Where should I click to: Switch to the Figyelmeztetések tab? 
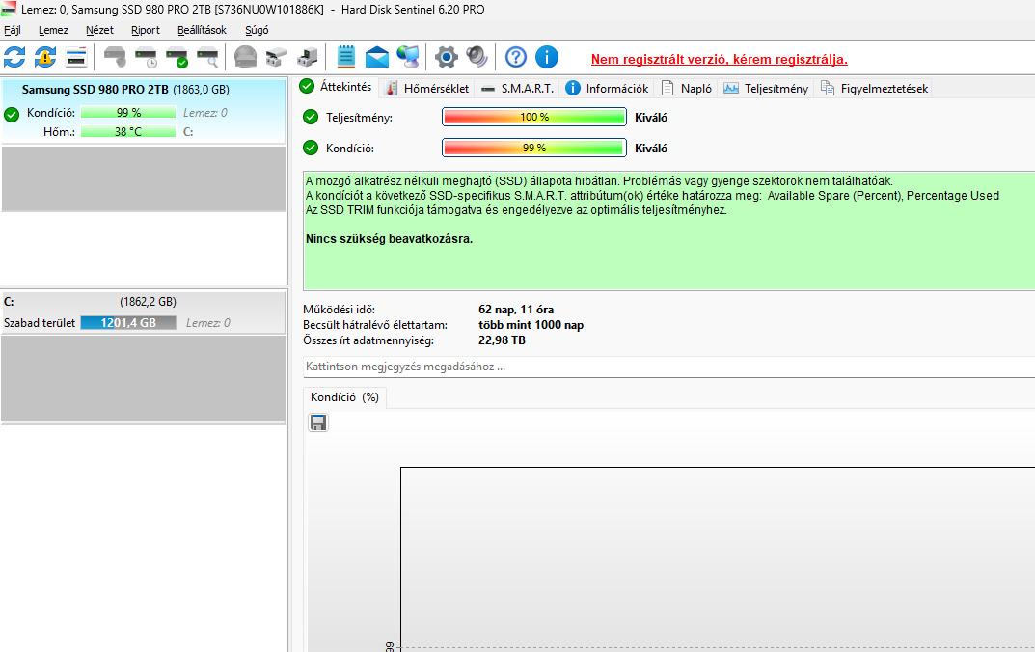tap(874, 88)
